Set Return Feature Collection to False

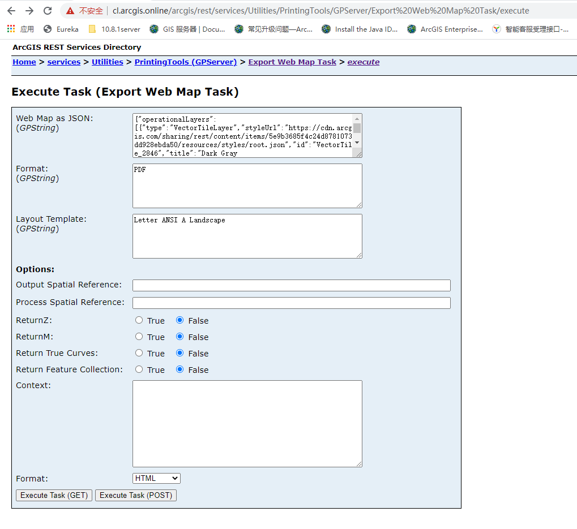179,369
